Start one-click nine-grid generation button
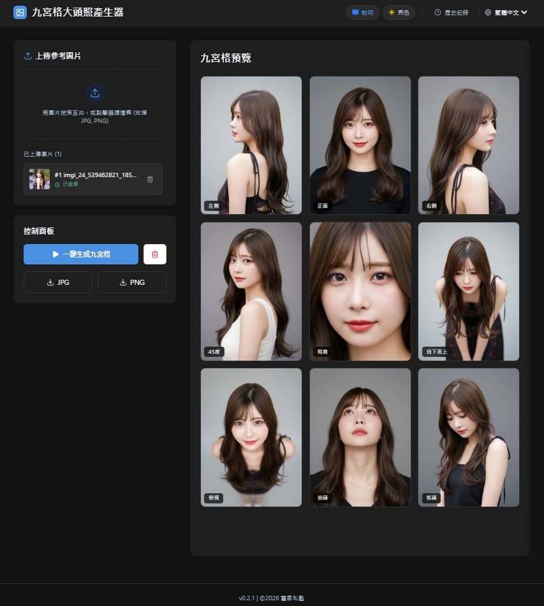Viewport: 544px width, 606px height. point(81,254)
